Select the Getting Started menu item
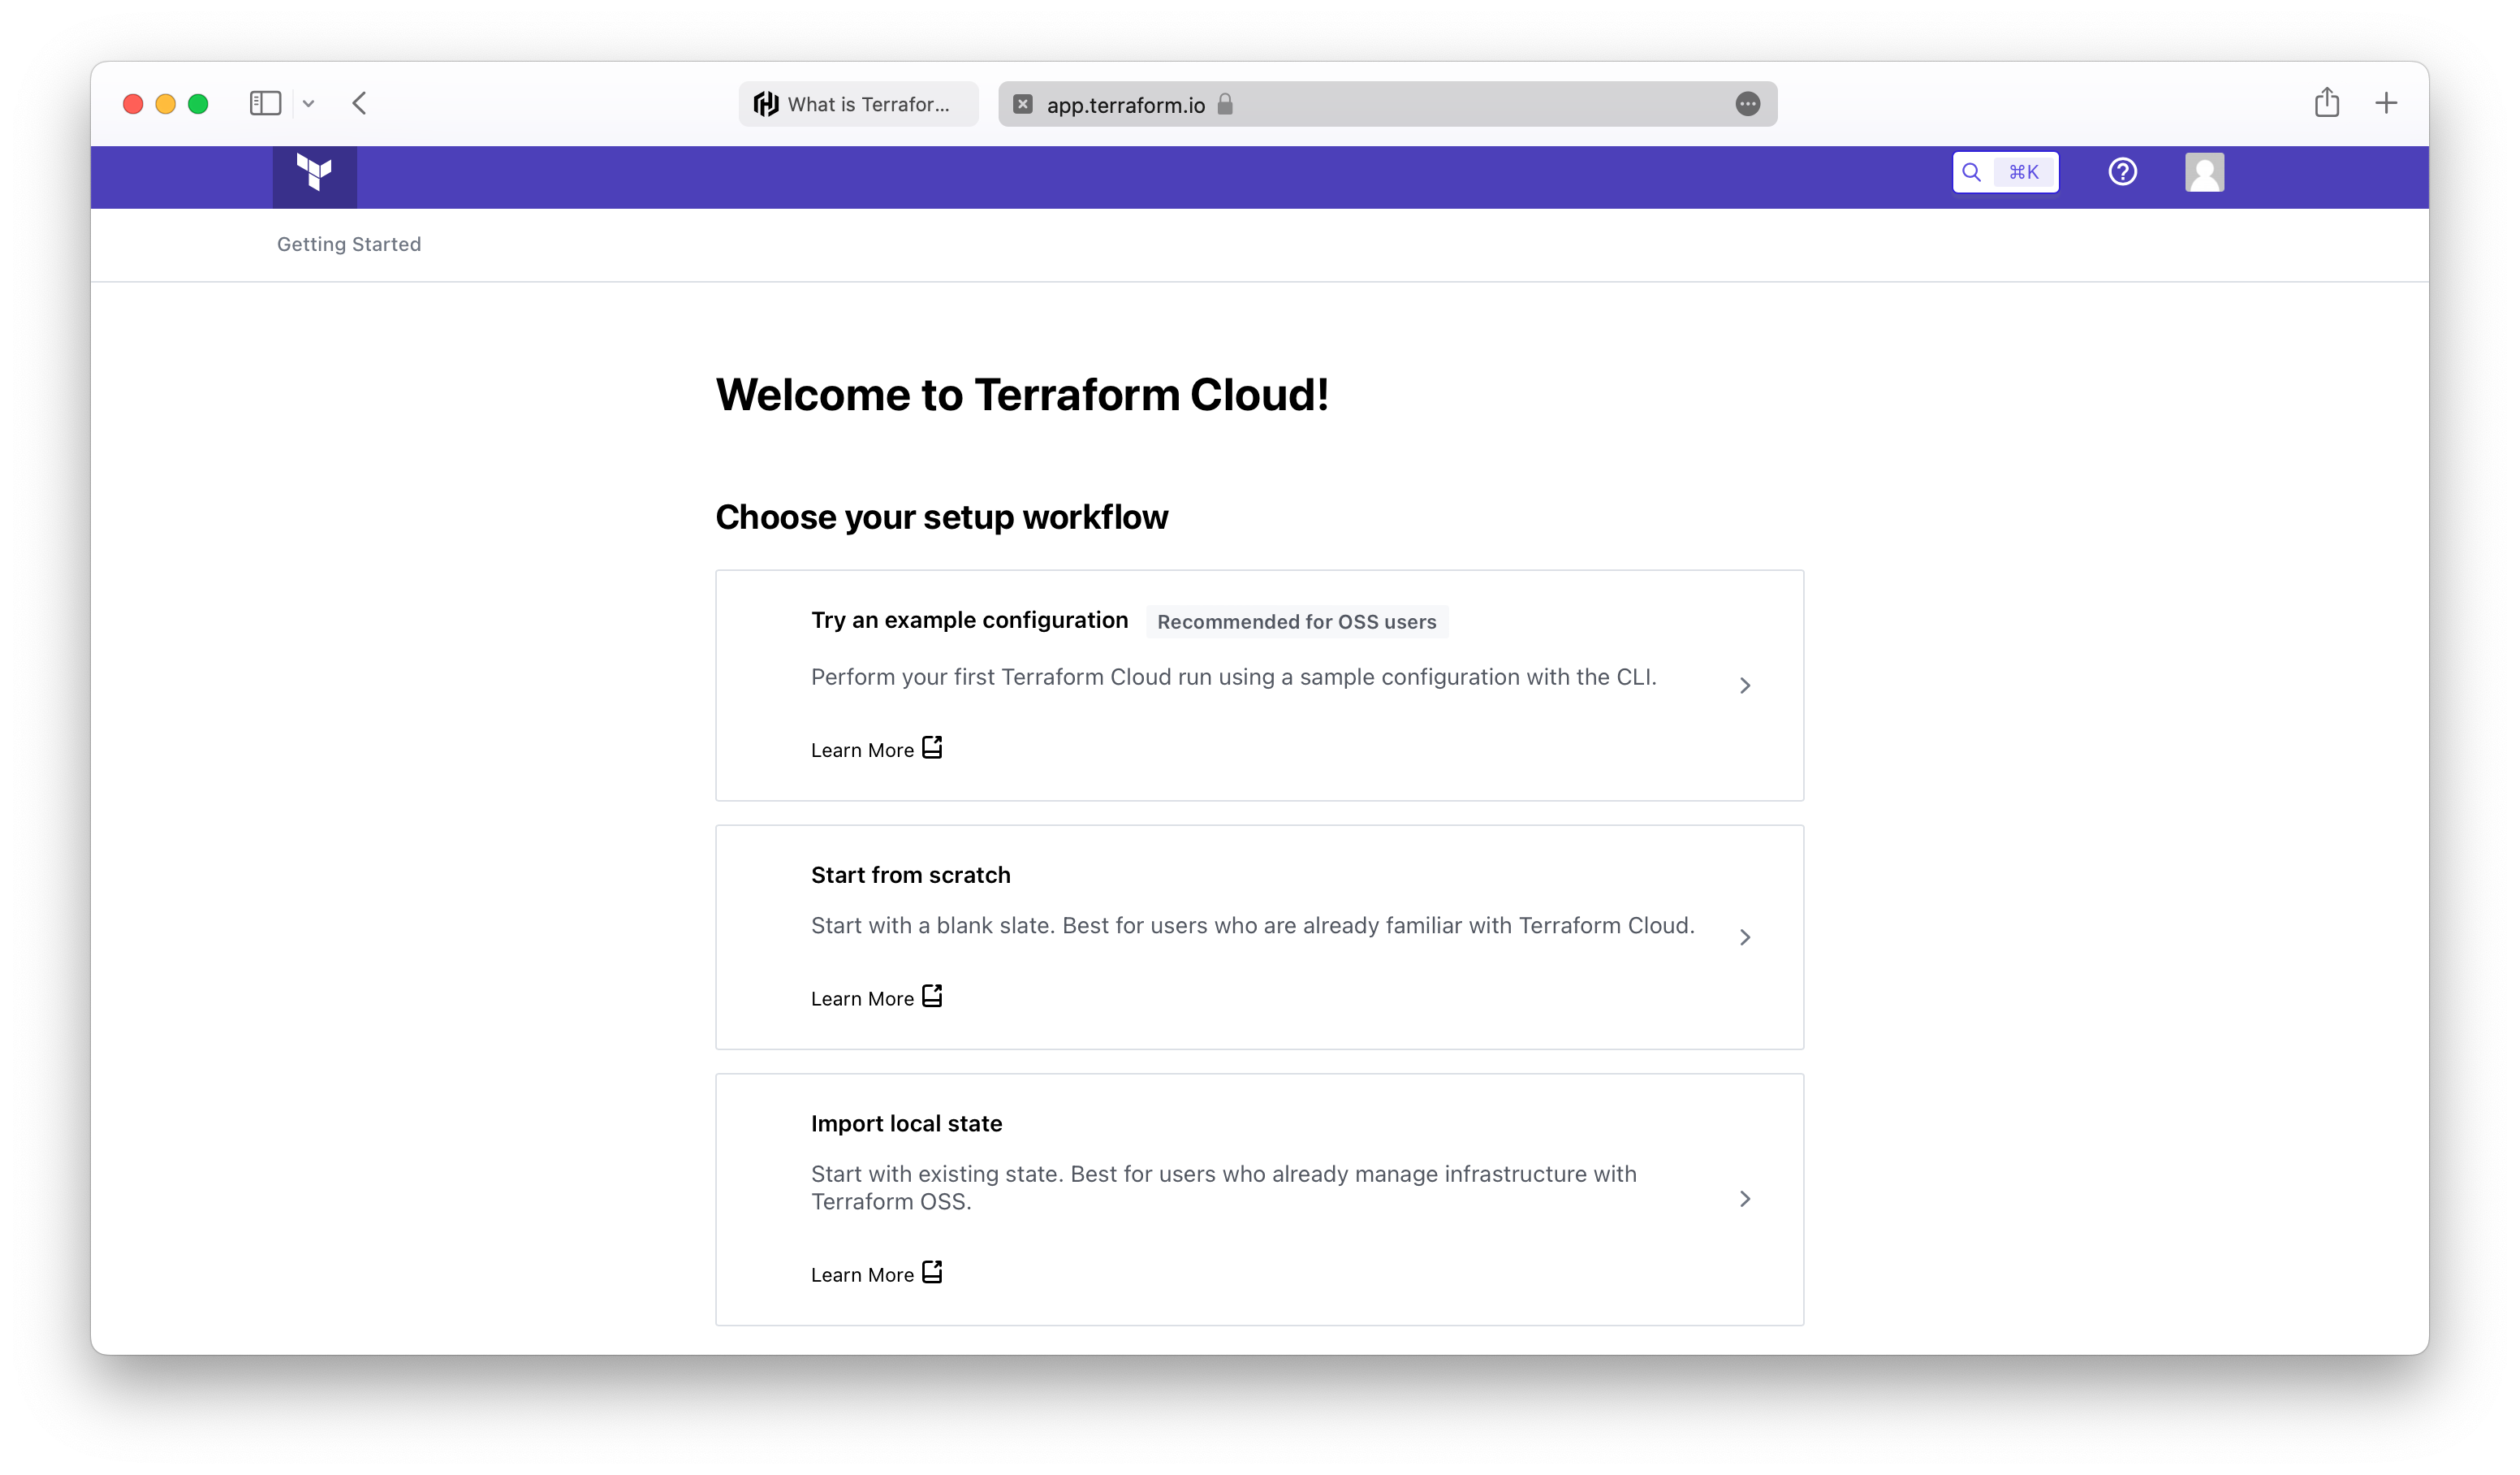This screenshot has height=1475, width=2520. [x=349, y=243]
